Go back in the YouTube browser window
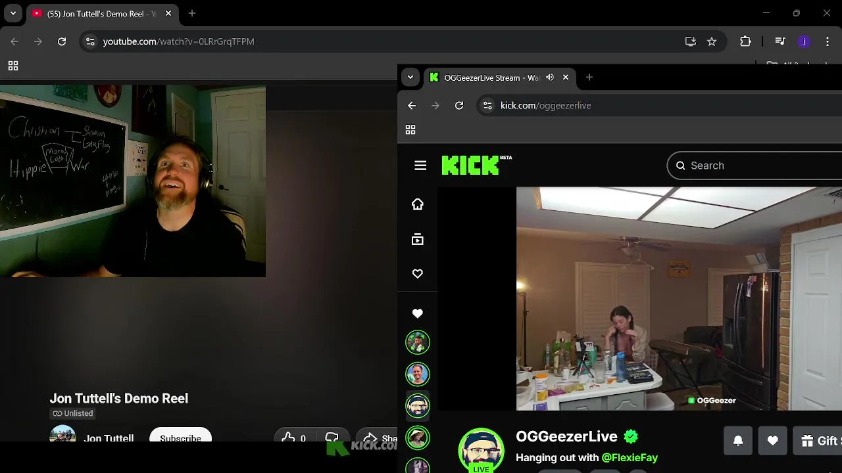This screenshot has width=842, height=473. 14,41
